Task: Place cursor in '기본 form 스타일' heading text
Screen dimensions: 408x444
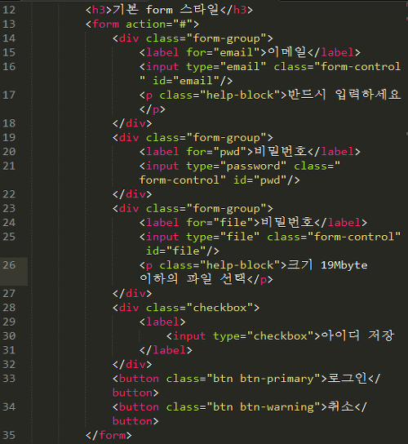Action: pyautogui.click(x=166, y=10)
